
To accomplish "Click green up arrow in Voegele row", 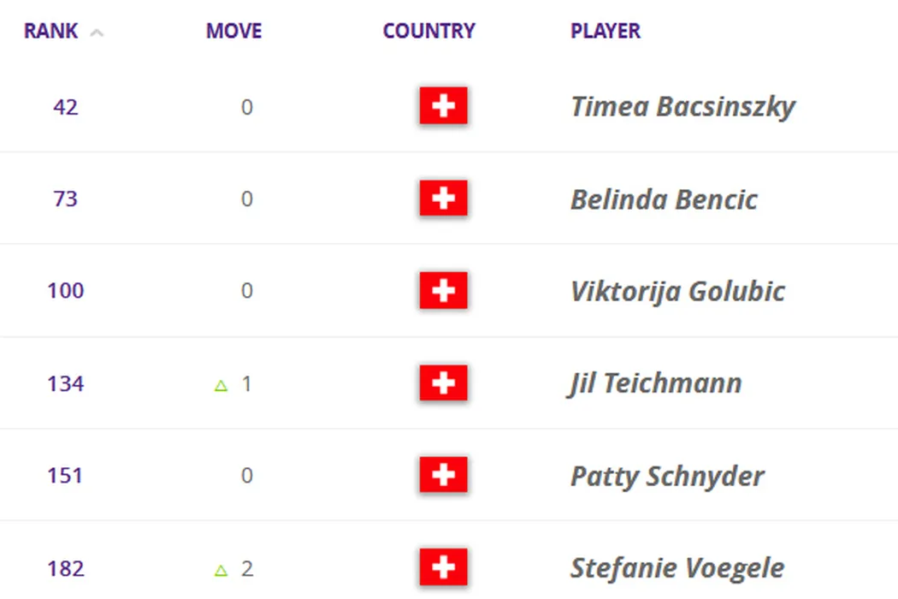I will click(x=221, y=570).
